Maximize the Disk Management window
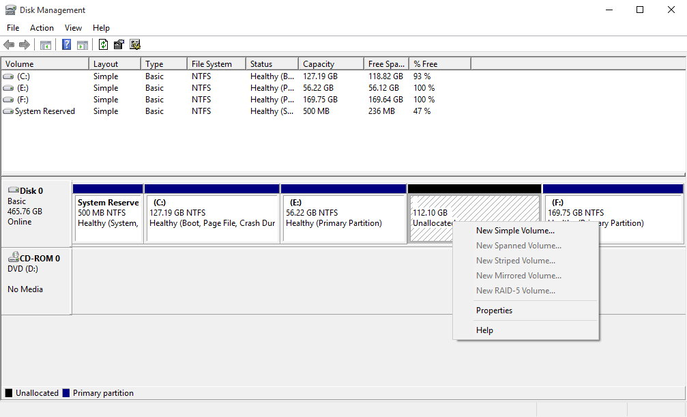Viewport: 687px width, 417px height. [640, 10]
